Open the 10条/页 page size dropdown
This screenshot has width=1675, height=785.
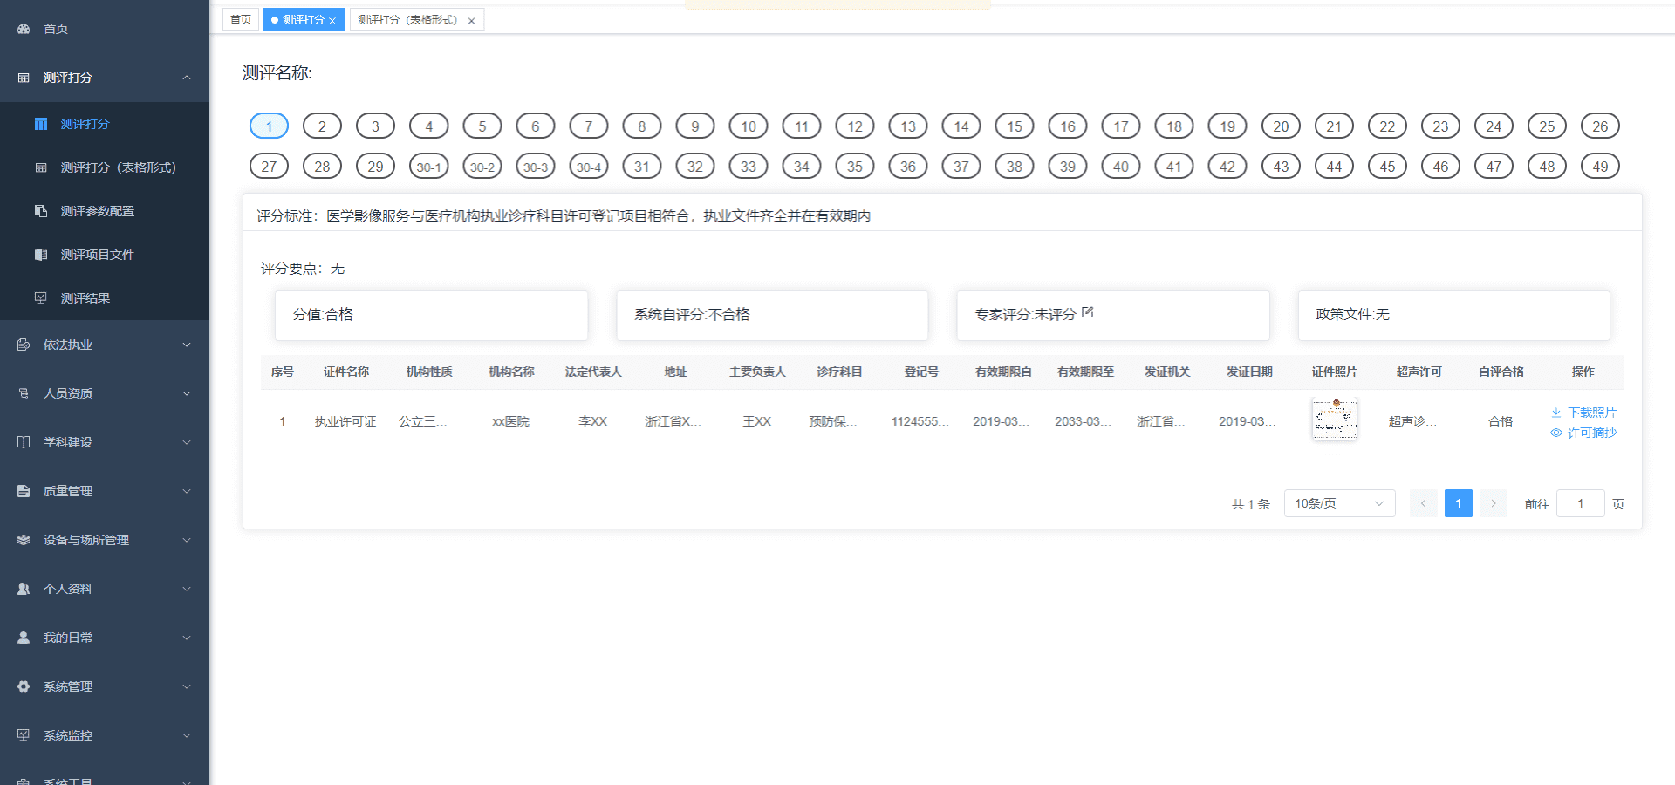pos(1339,503)
